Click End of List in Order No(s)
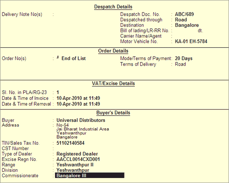The width and height of the screenshot is (229, 183). (x=73, y=58)
